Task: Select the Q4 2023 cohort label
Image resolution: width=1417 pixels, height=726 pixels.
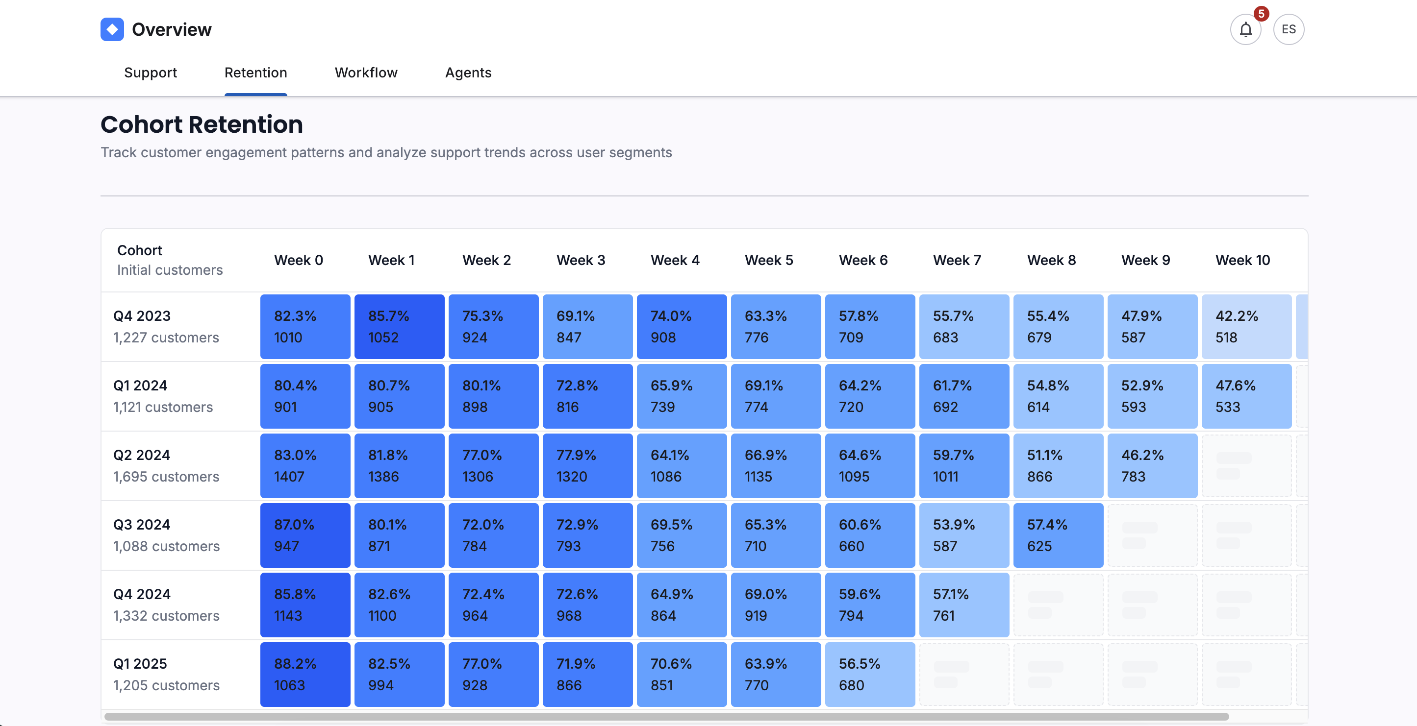Action: pyautogui.click(x=141, y=315)
